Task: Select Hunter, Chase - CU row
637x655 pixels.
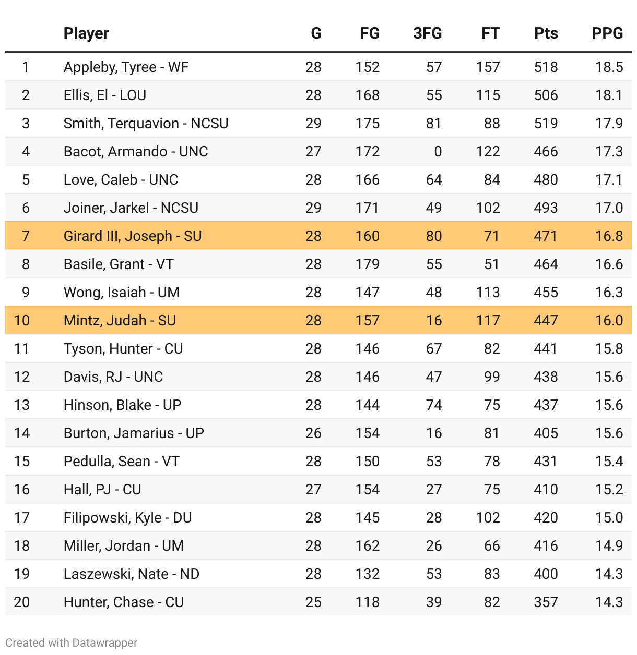Action: point(318,602)
